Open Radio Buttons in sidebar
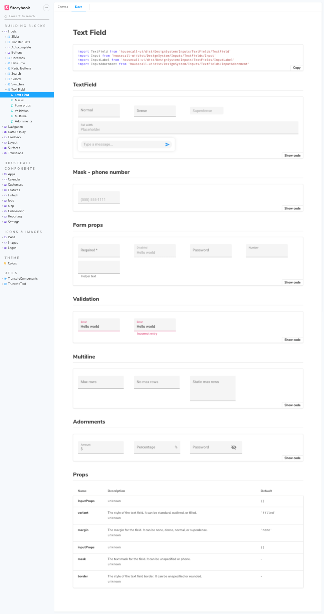This screenshot has height=614, width=324. (21, 68)
